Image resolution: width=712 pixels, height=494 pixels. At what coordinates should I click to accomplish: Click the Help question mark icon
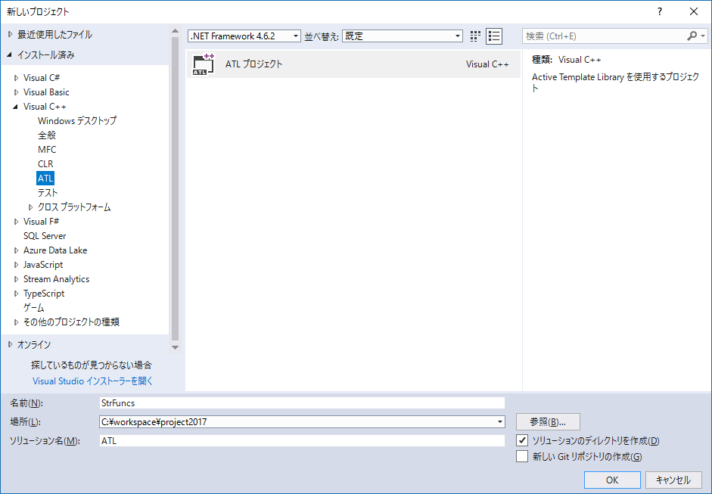pyautogui.click(x=659, y=11)
